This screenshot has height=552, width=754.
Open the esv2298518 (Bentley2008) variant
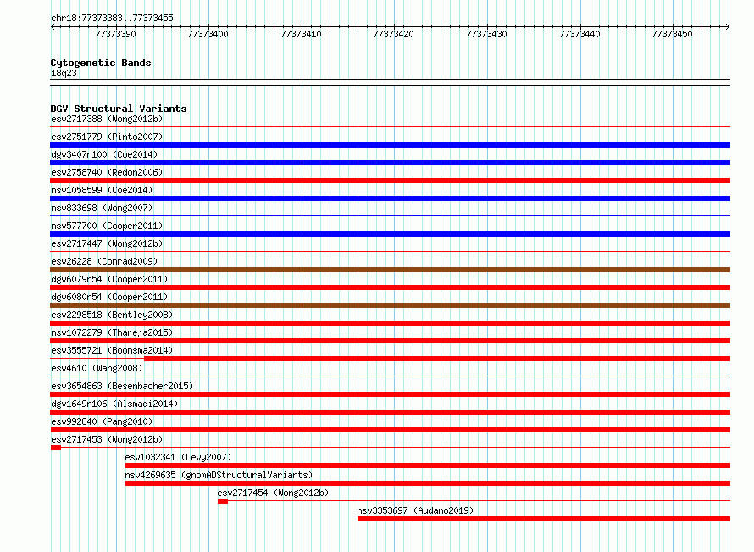[112, 315]
